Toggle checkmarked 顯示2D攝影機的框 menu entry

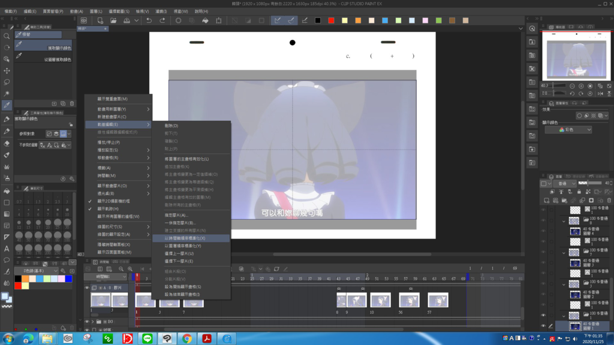click(113, 201)
